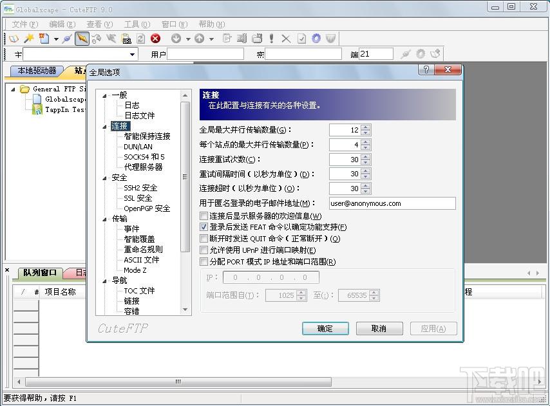Enable UPnP port mapping checkbox

pos(204,250)
